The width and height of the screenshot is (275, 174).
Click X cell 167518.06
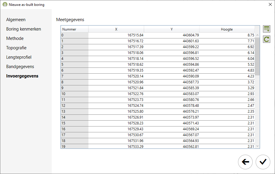tap(116, 53)
